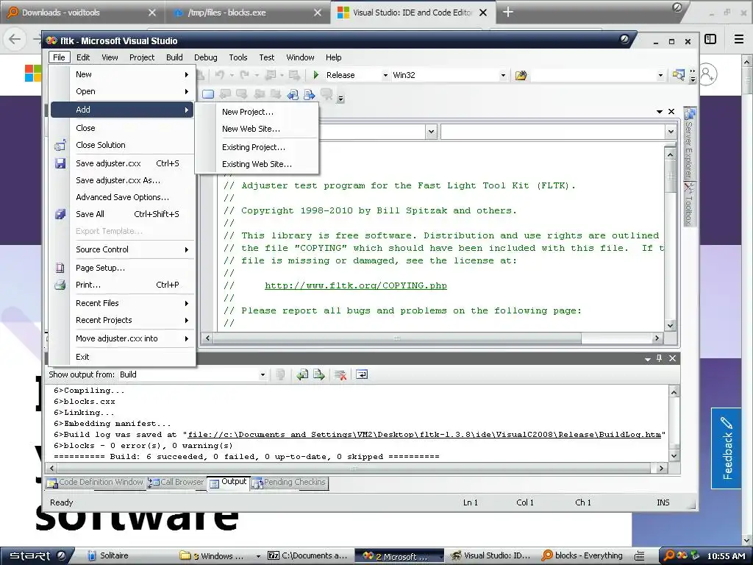Switch to Downloads - voidtools browser tab
753x565 pixels.
click(x=82, y=13)
